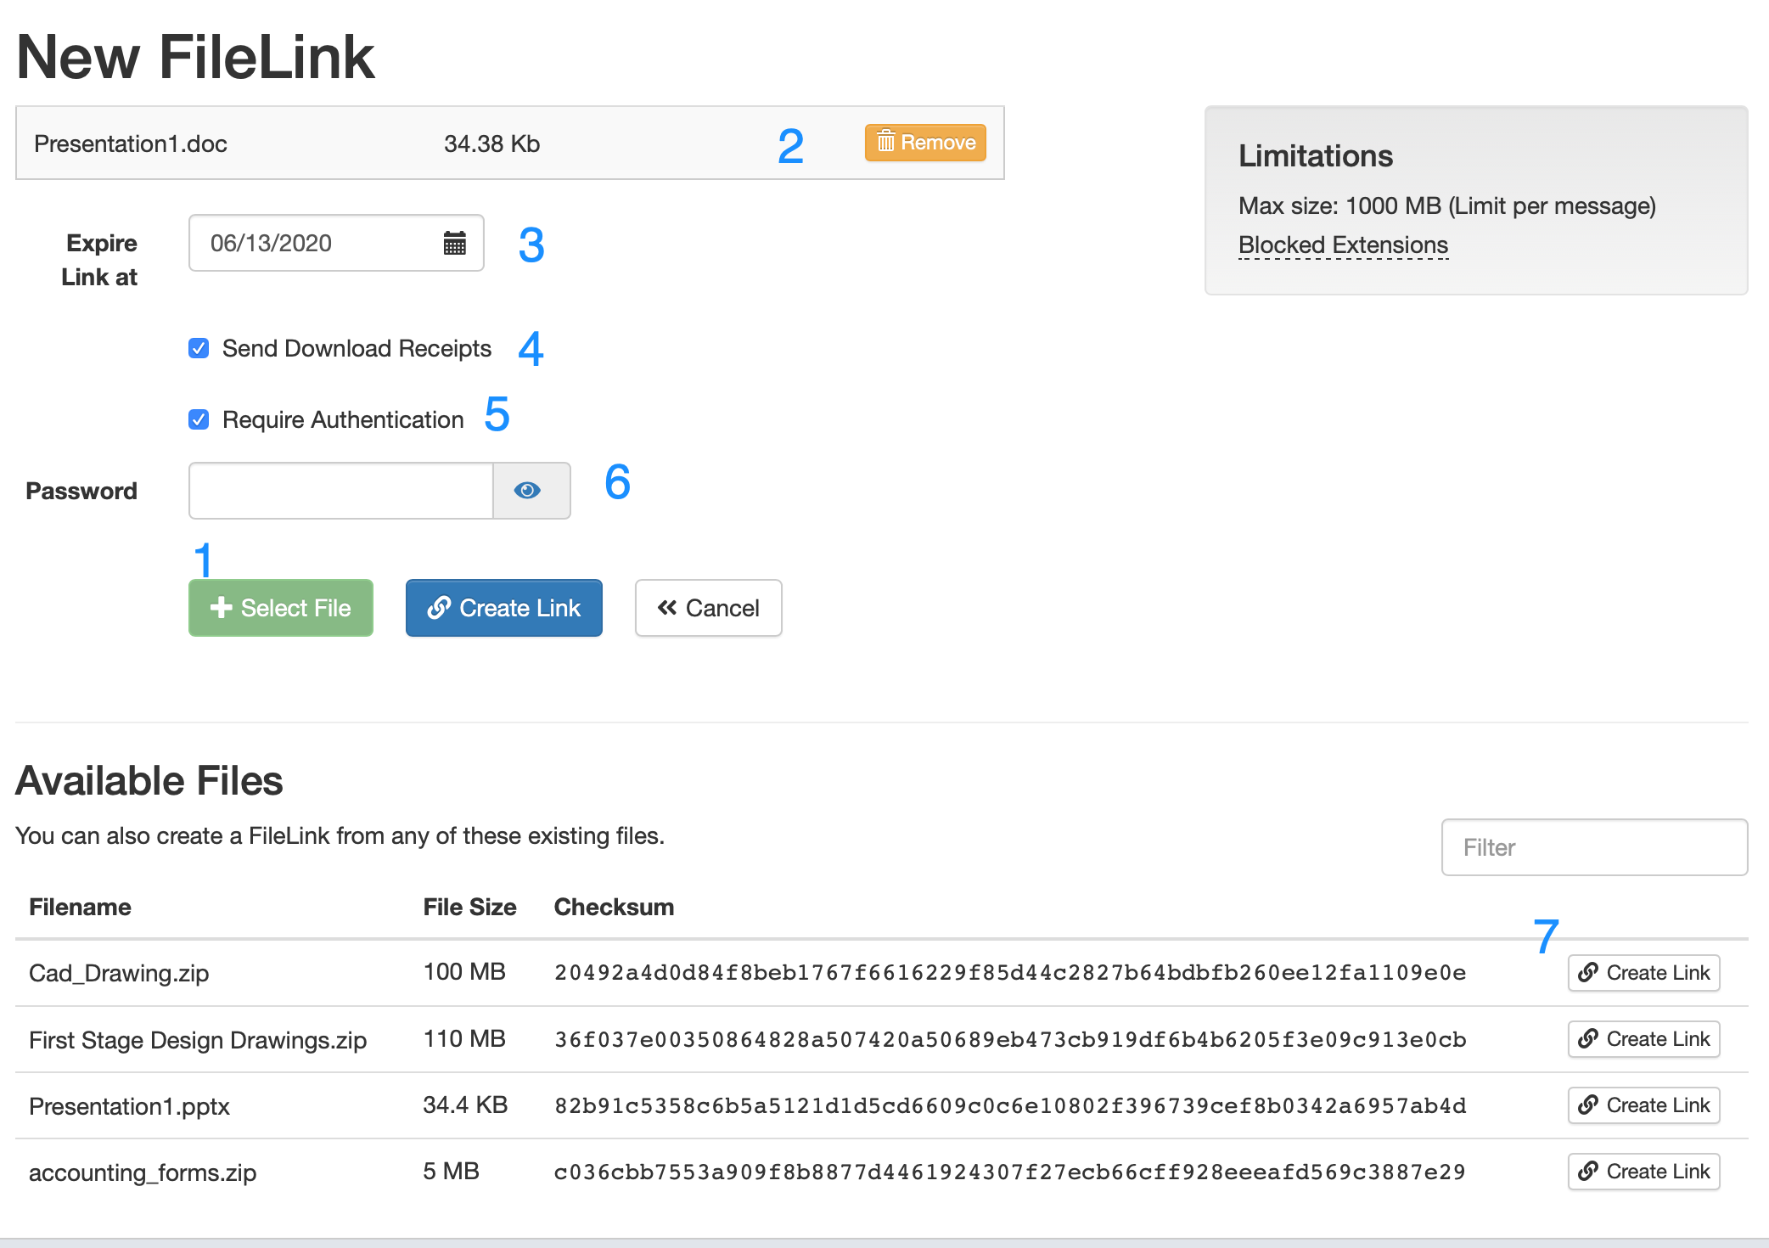The image size is (1769, 1248).
Task: Click the plus icon on Select File
Action: [221, 608]
